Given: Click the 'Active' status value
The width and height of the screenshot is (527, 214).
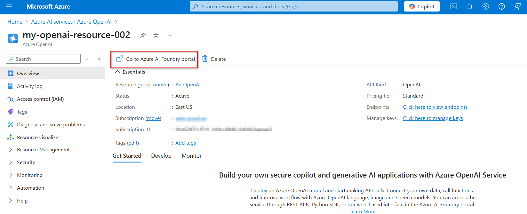Looking at the screenshot, I should [x=182, y=96].
